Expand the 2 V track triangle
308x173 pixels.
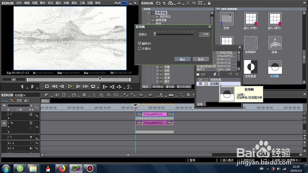(9, 118)
